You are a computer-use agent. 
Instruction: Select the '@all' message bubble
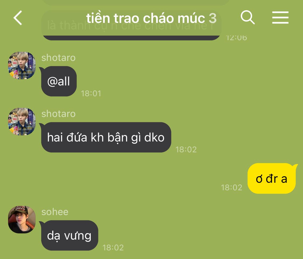click(58, 81)
